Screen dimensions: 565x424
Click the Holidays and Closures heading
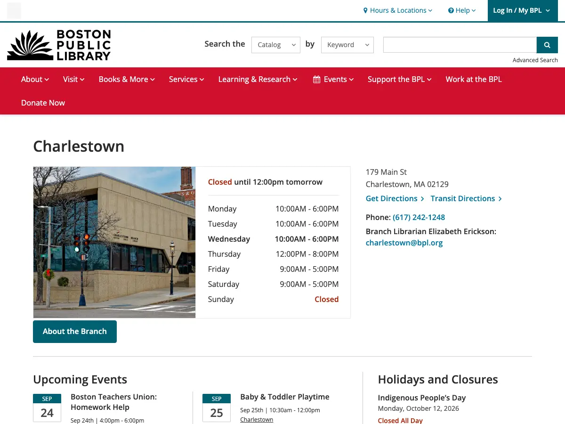(x=438, y=379)
